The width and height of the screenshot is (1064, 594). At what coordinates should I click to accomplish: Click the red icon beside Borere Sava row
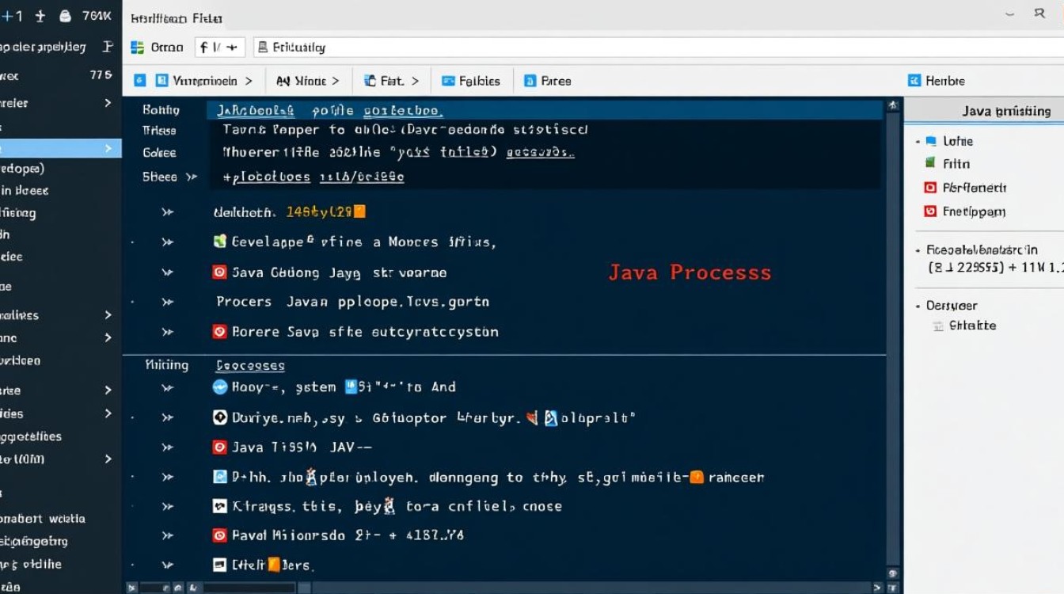[220, 332]
